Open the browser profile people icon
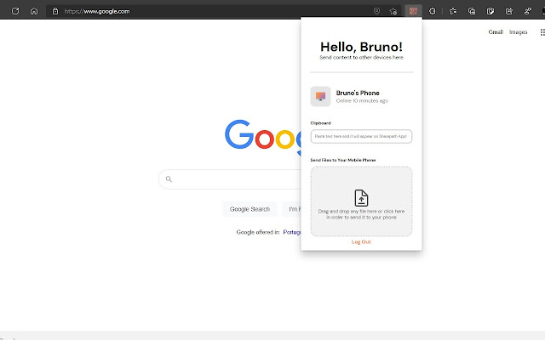The image size is (545, 340). tap(528, 11)
